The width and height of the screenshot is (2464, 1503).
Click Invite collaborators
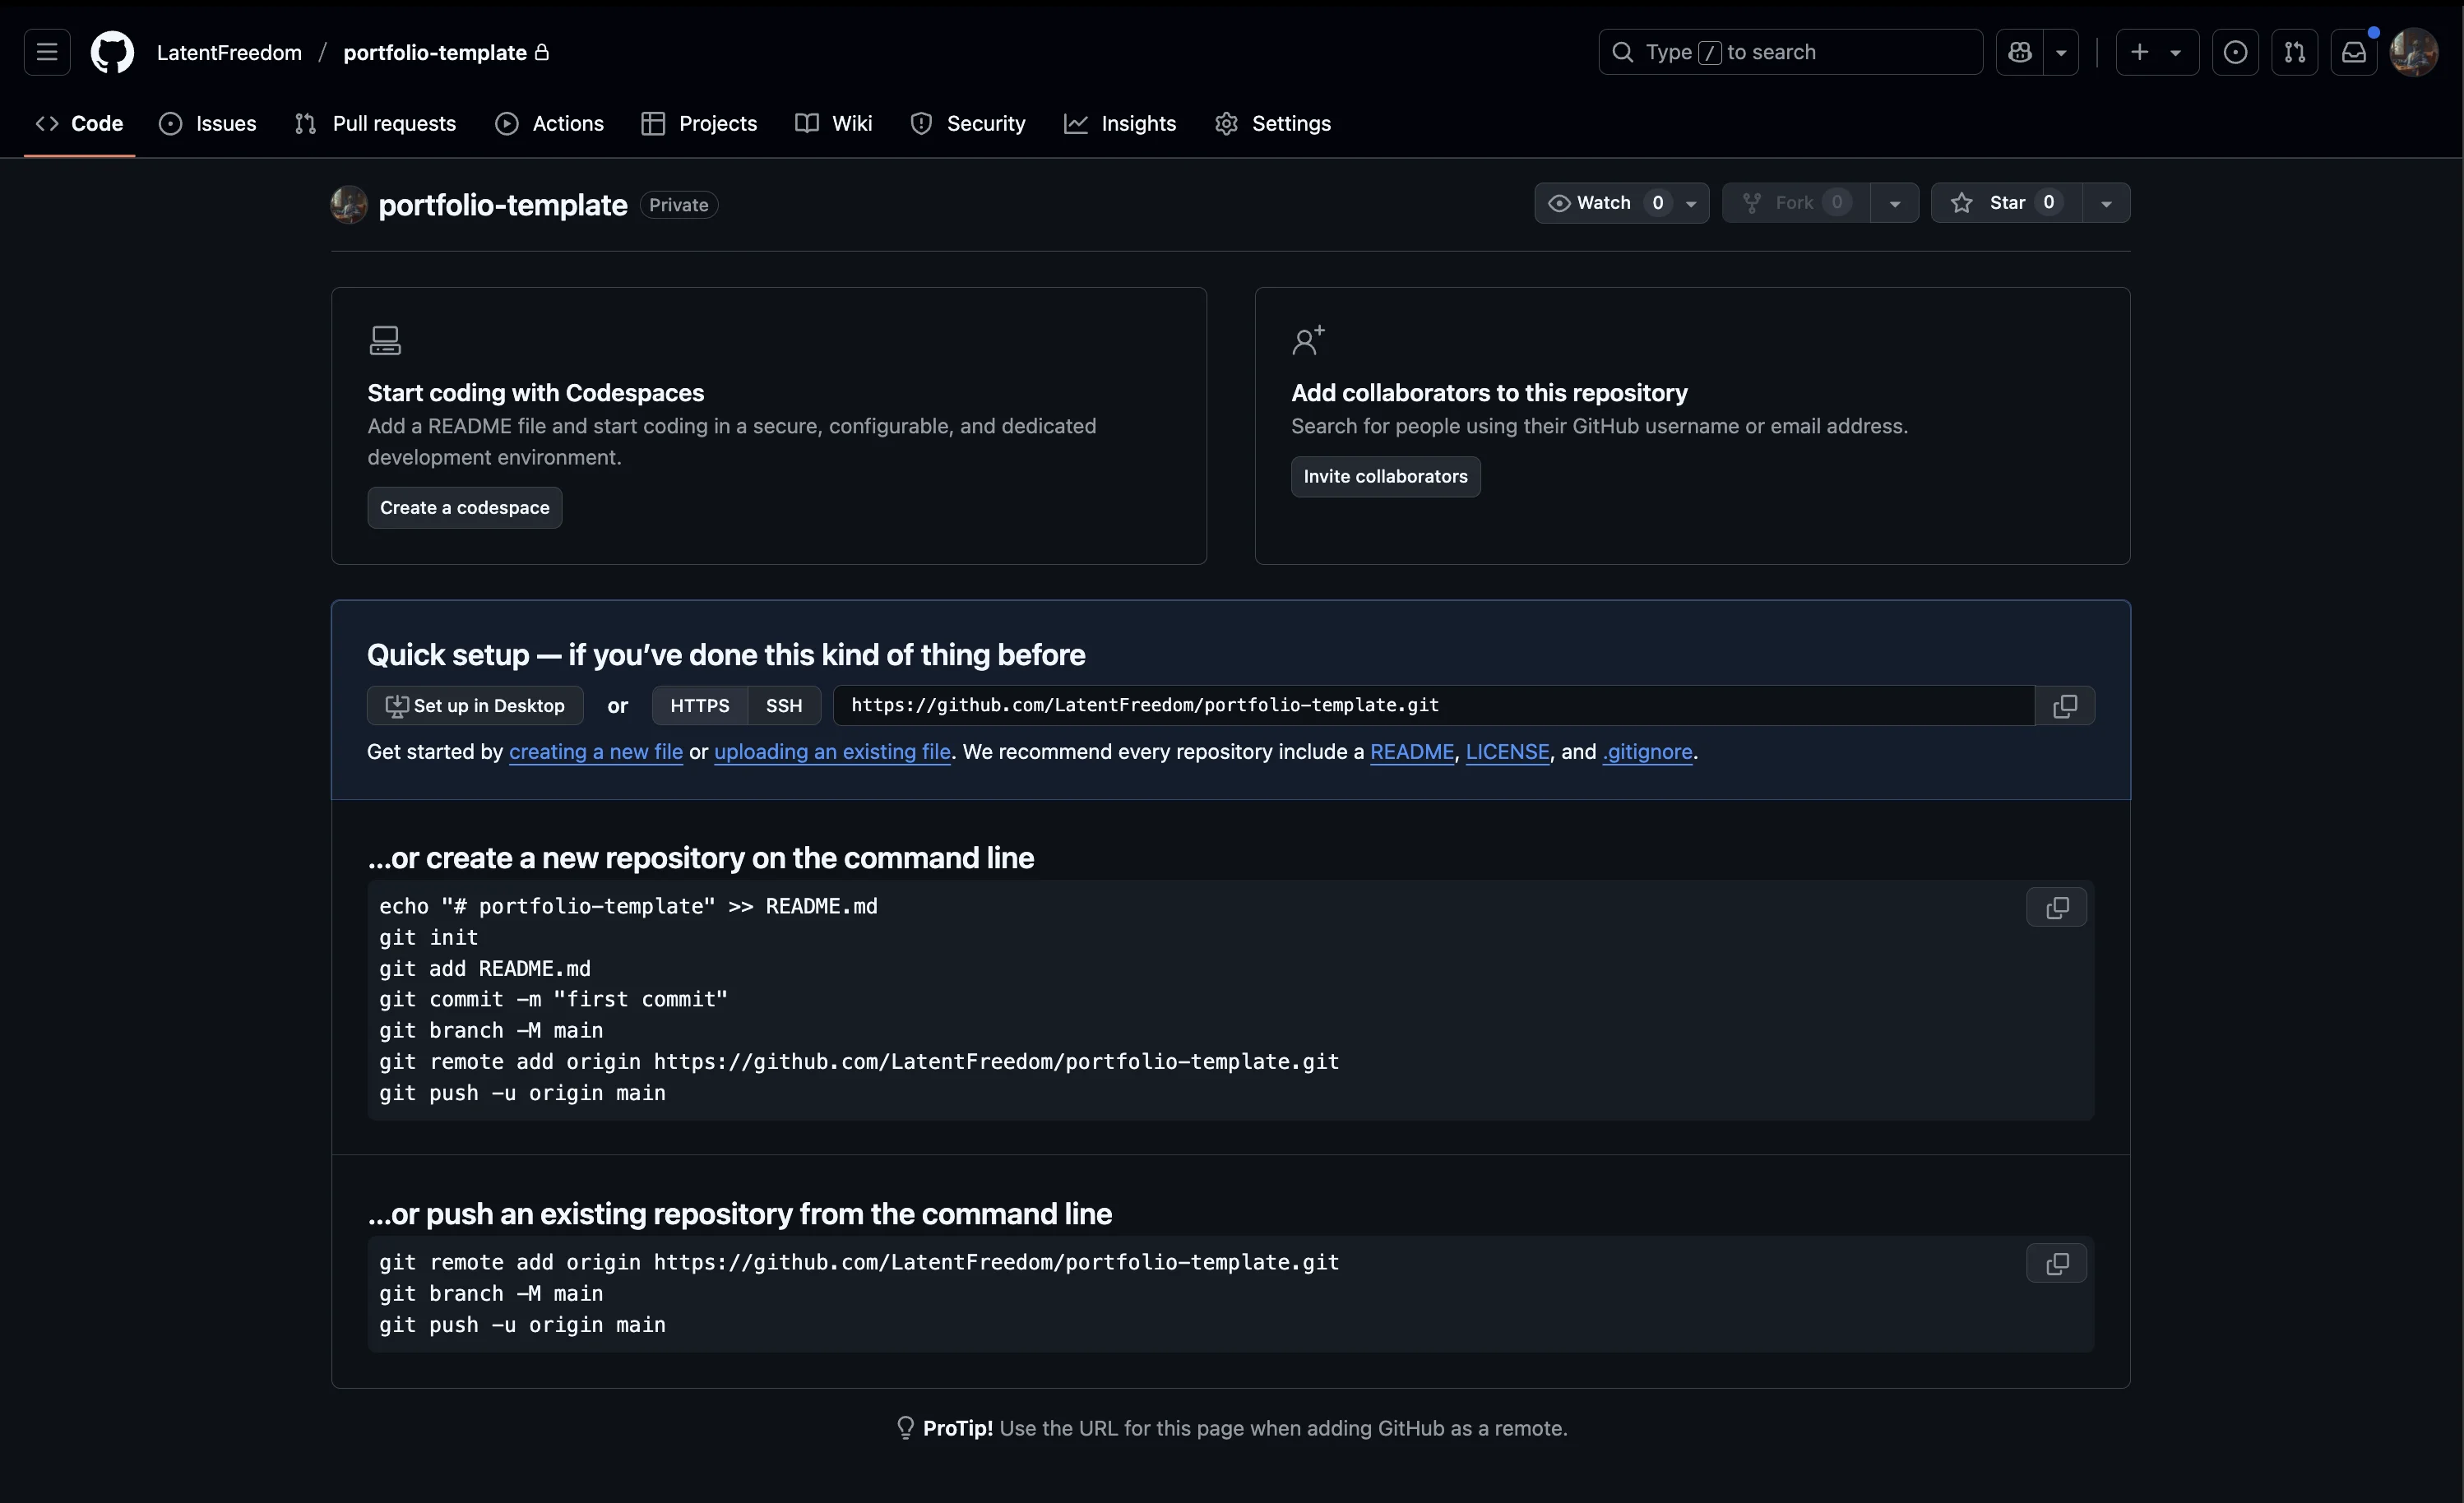click(1385, 476)
